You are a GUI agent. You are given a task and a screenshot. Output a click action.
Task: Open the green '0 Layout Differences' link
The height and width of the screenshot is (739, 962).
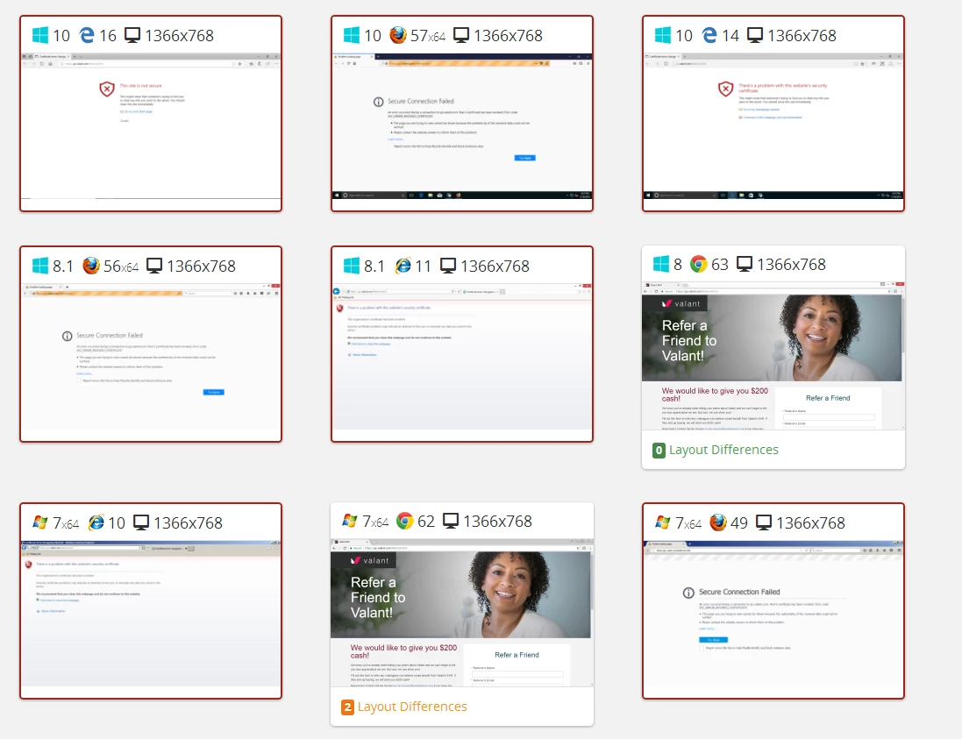[x=716, y=450]
